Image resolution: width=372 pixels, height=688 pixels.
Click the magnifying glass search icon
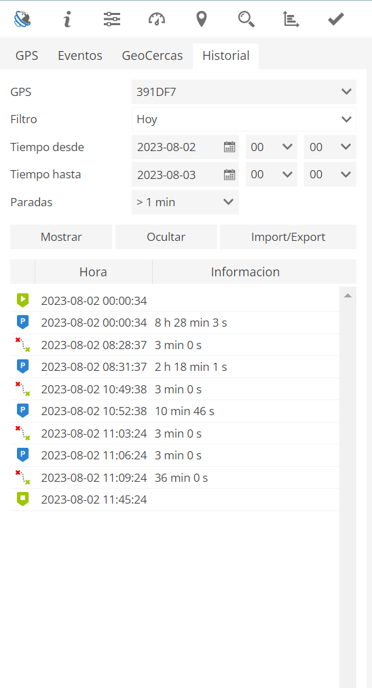[x=246, y=19]
